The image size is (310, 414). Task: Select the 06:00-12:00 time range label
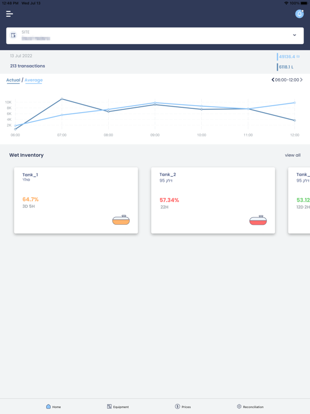coord(287,80)
